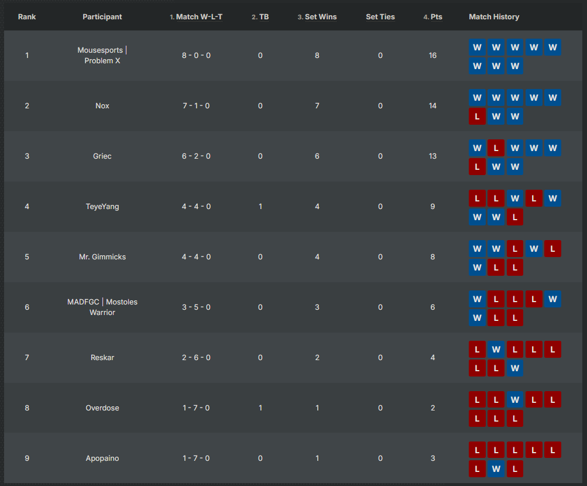Click the first win badge in Griec's history

coord(477,148)
